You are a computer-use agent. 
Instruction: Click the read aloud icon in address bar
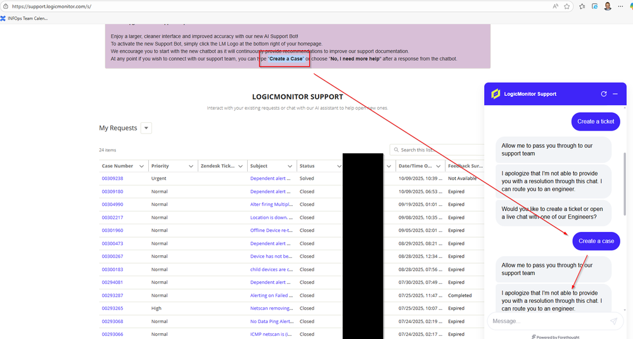555,6
